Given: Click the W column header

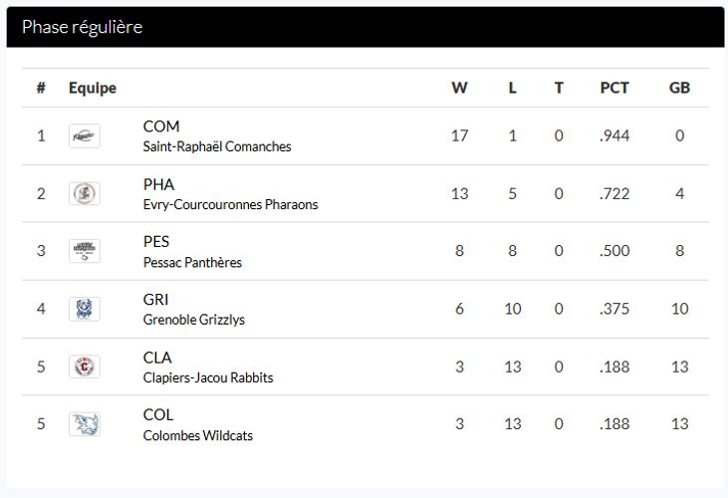Looking at the screenshot, I should [x=459, y=88].
